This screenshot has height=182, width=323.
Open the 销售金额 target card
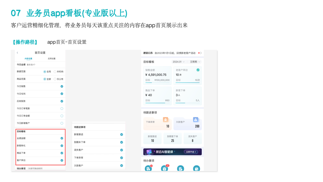pos(157,75)
